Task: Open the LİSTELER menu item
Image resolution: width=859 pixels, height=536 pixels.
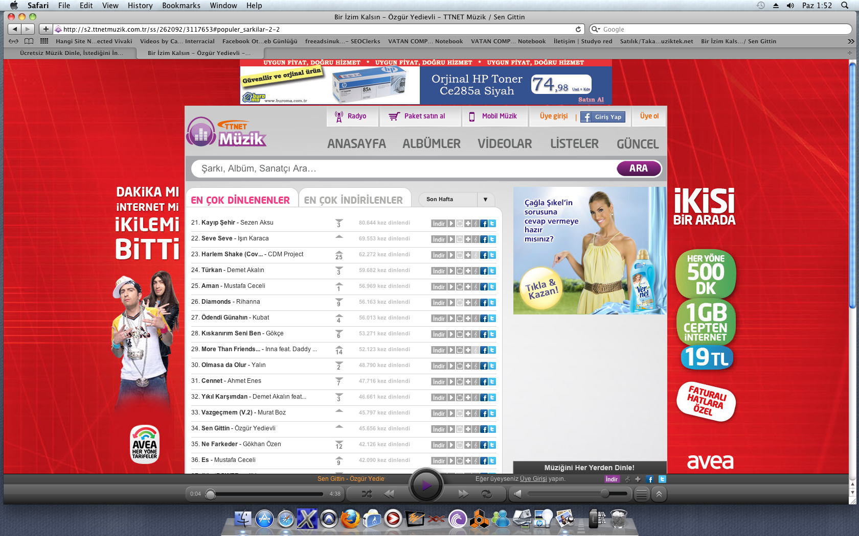Action: pos(574,144)
